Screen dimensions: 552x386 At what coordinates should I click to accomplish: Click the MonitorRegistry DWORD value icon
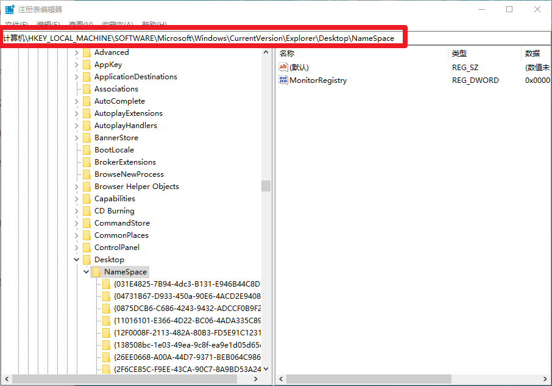point(283,80)
